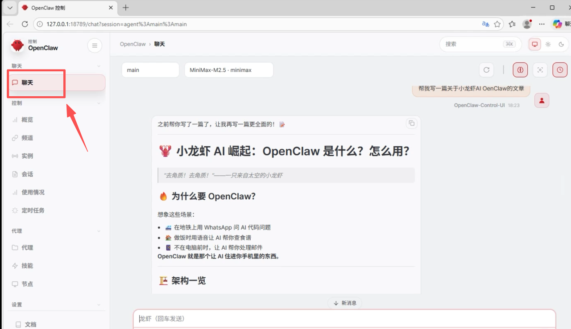The image size is (571, 329).
Task: Reload the page with browser refresh icon
Action: [25, 24]
